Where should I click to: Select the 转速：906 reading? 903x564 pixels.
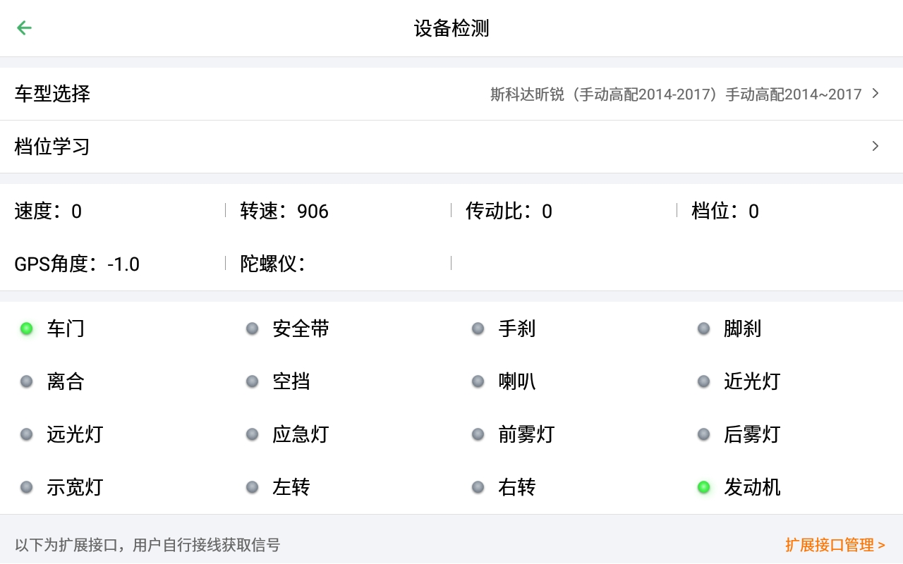pyautogui.click(x=284, y=211)
